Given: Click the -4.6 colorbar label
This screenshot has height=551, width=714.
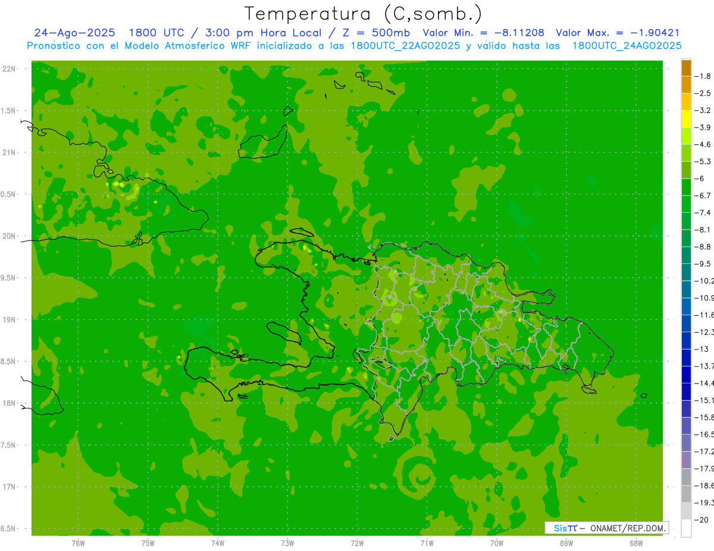Looking at the screenshot, I should click(703, 144).
